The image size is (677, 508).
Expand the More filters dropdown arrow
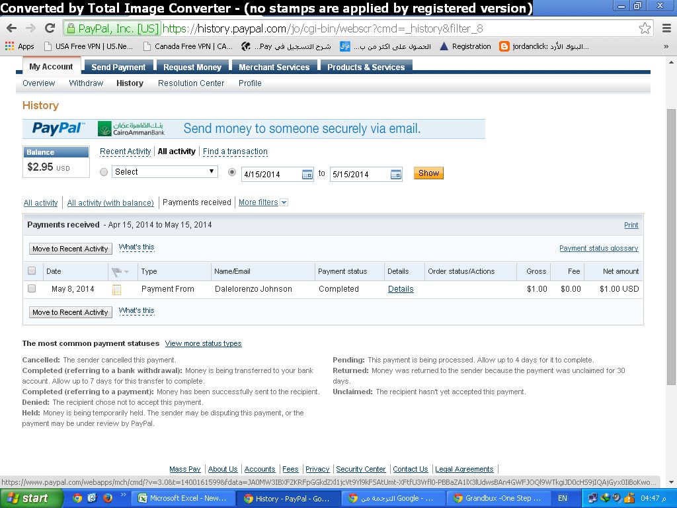[284, 202]
